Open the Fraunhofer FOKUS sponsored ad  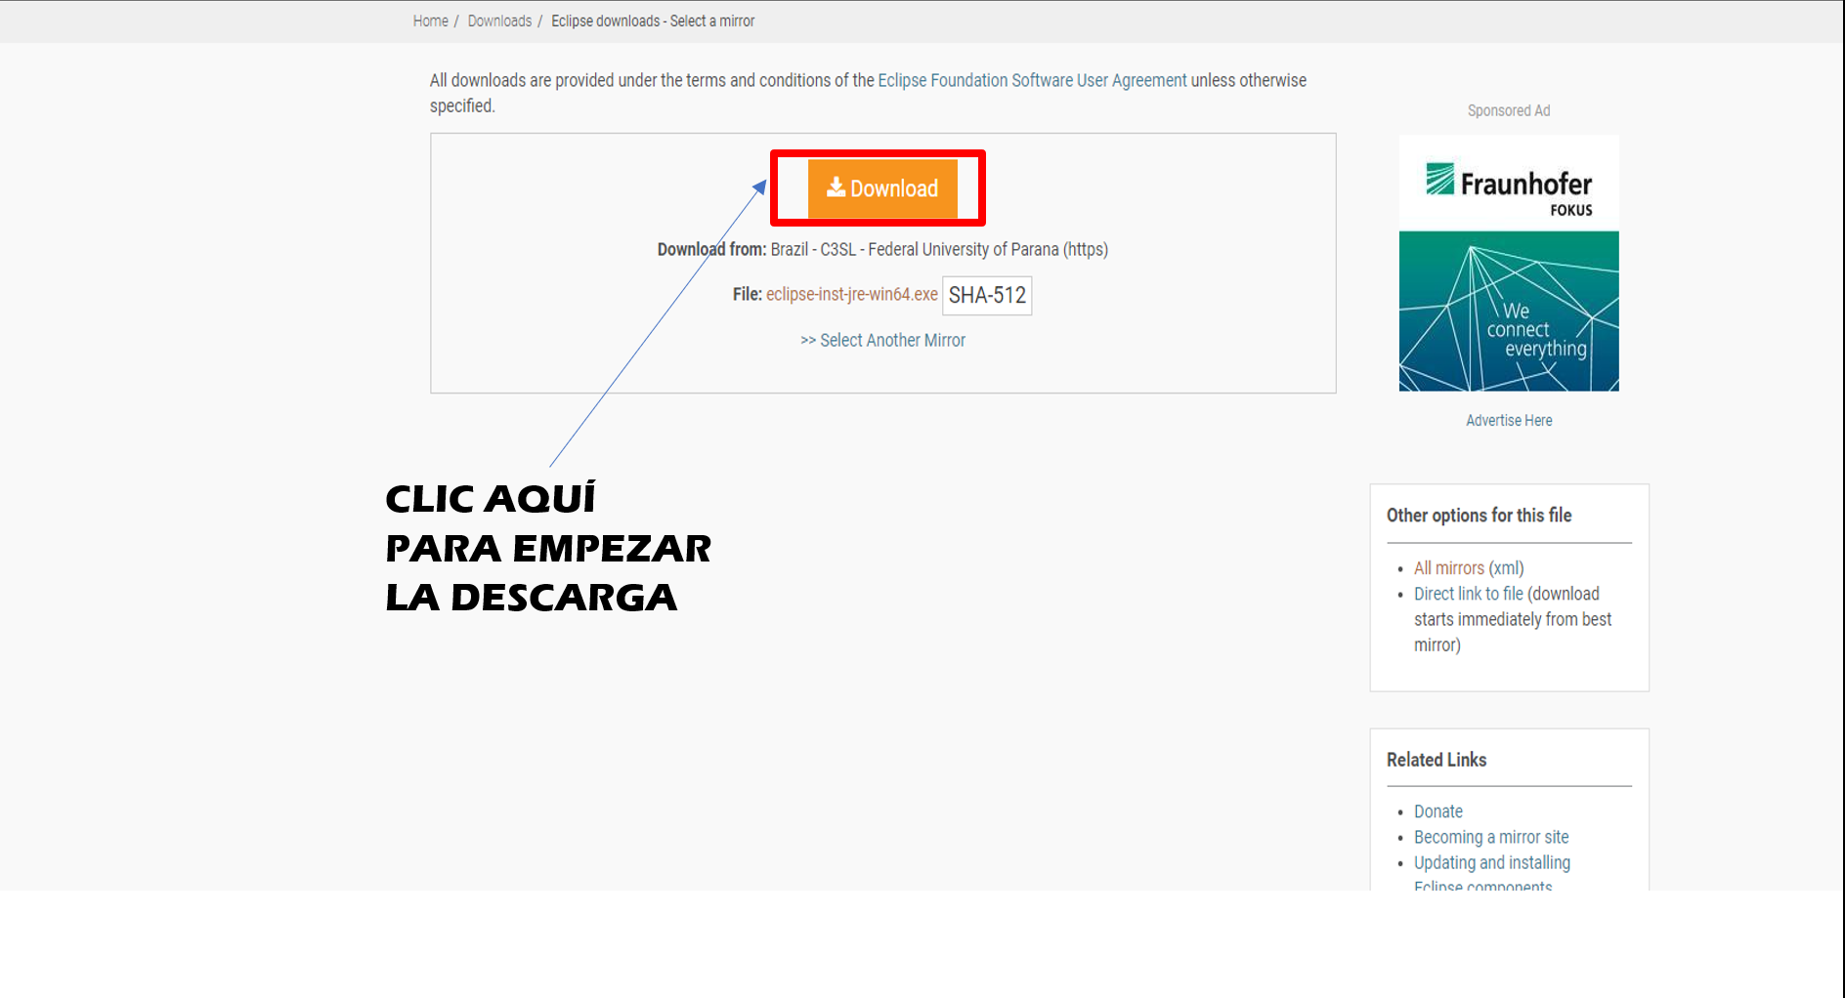click(x=1509, y=263)
